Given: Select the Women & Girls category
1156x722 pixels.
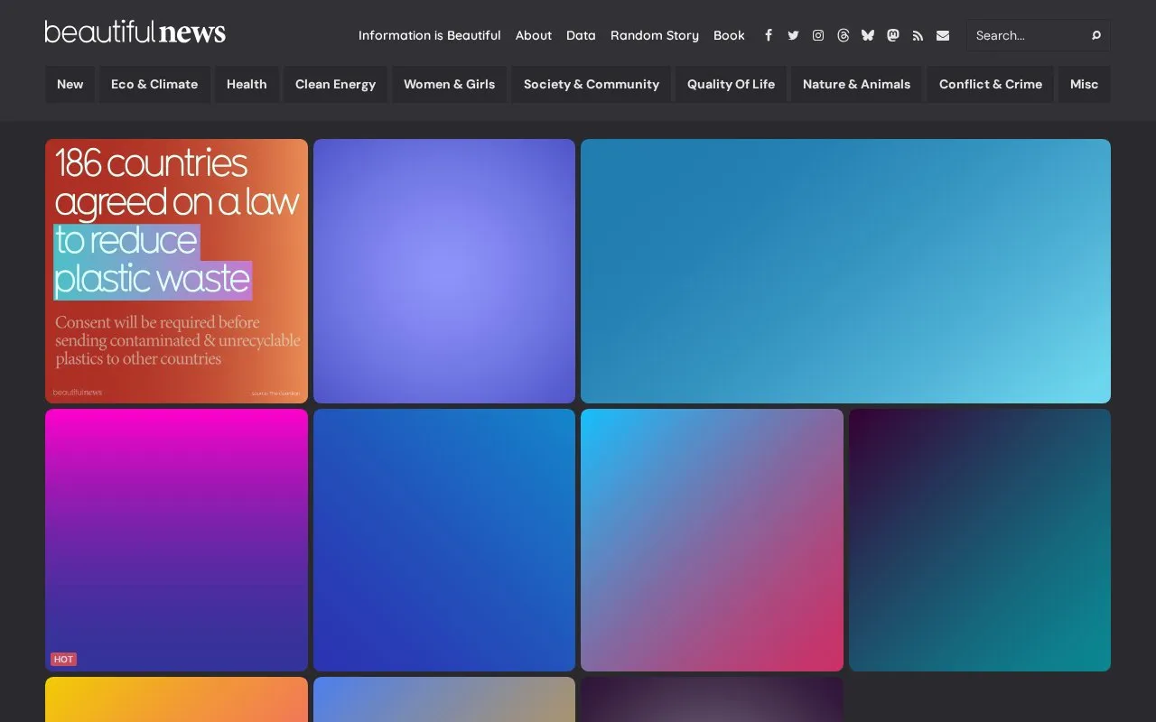Looking at the screenshot, I should pyautogui.click(x=449, y=84).
